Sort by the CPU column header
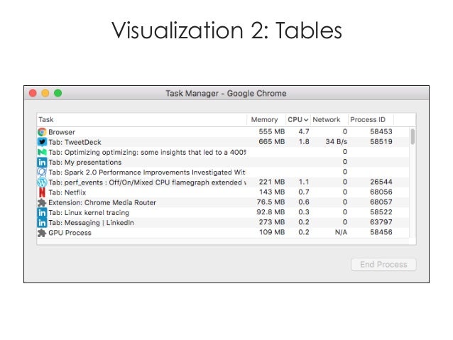453x340 pixels. 297,120
